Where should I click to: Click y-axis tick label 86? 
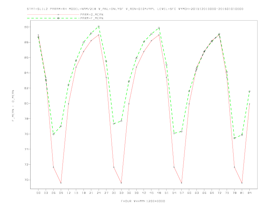click(26, 58)
